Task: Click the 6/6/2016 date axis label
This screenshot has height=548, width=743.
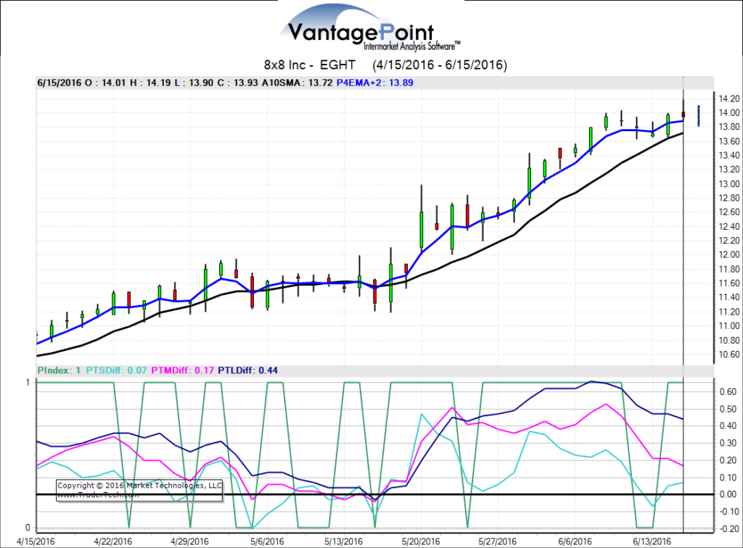Action: [575, 541]
